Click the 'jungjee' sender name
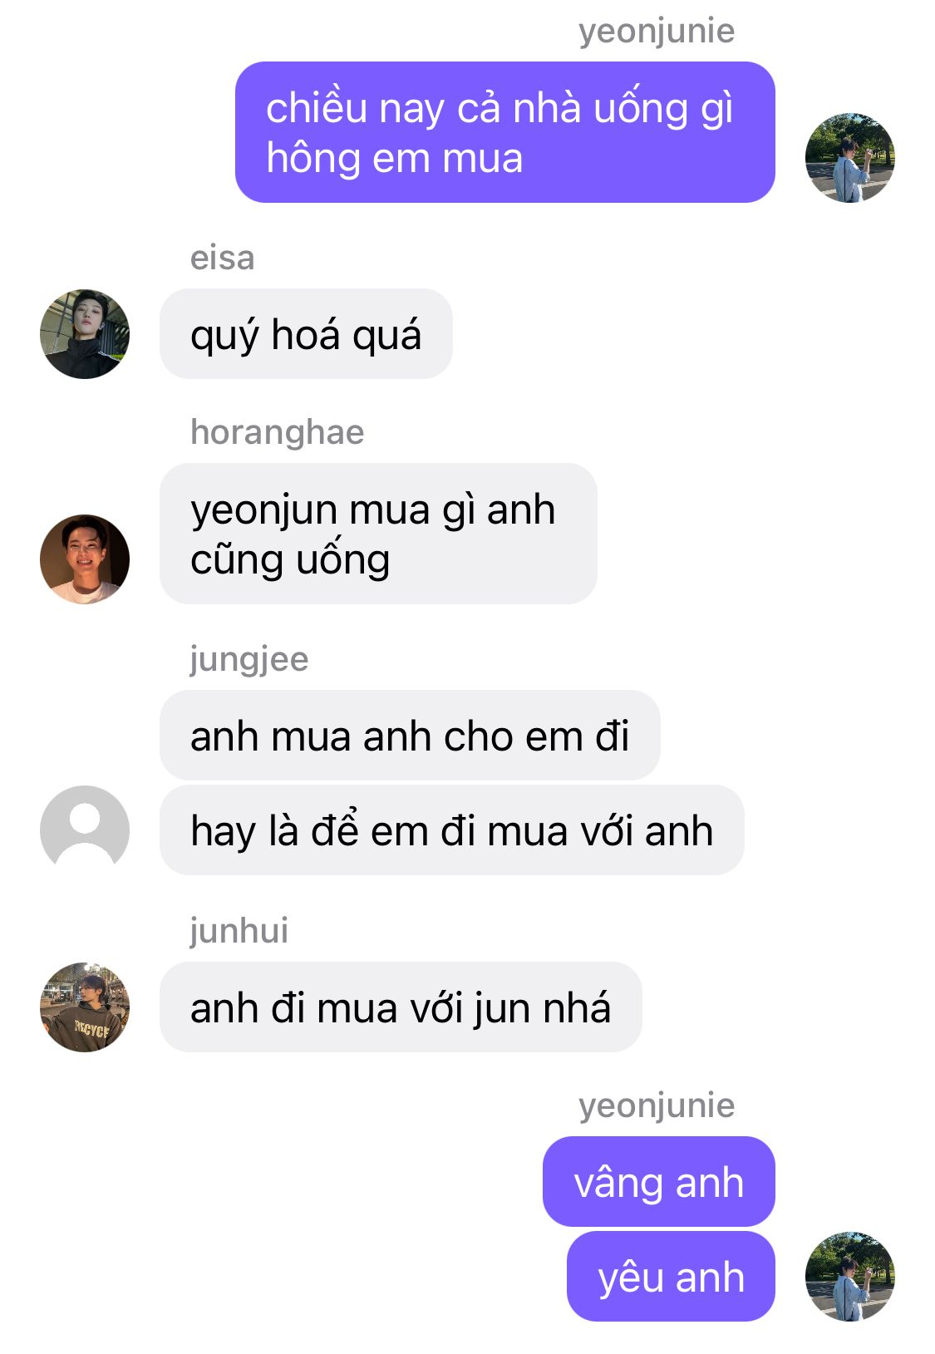Viewport: 935px width, 1354px height. click(249, 660)
